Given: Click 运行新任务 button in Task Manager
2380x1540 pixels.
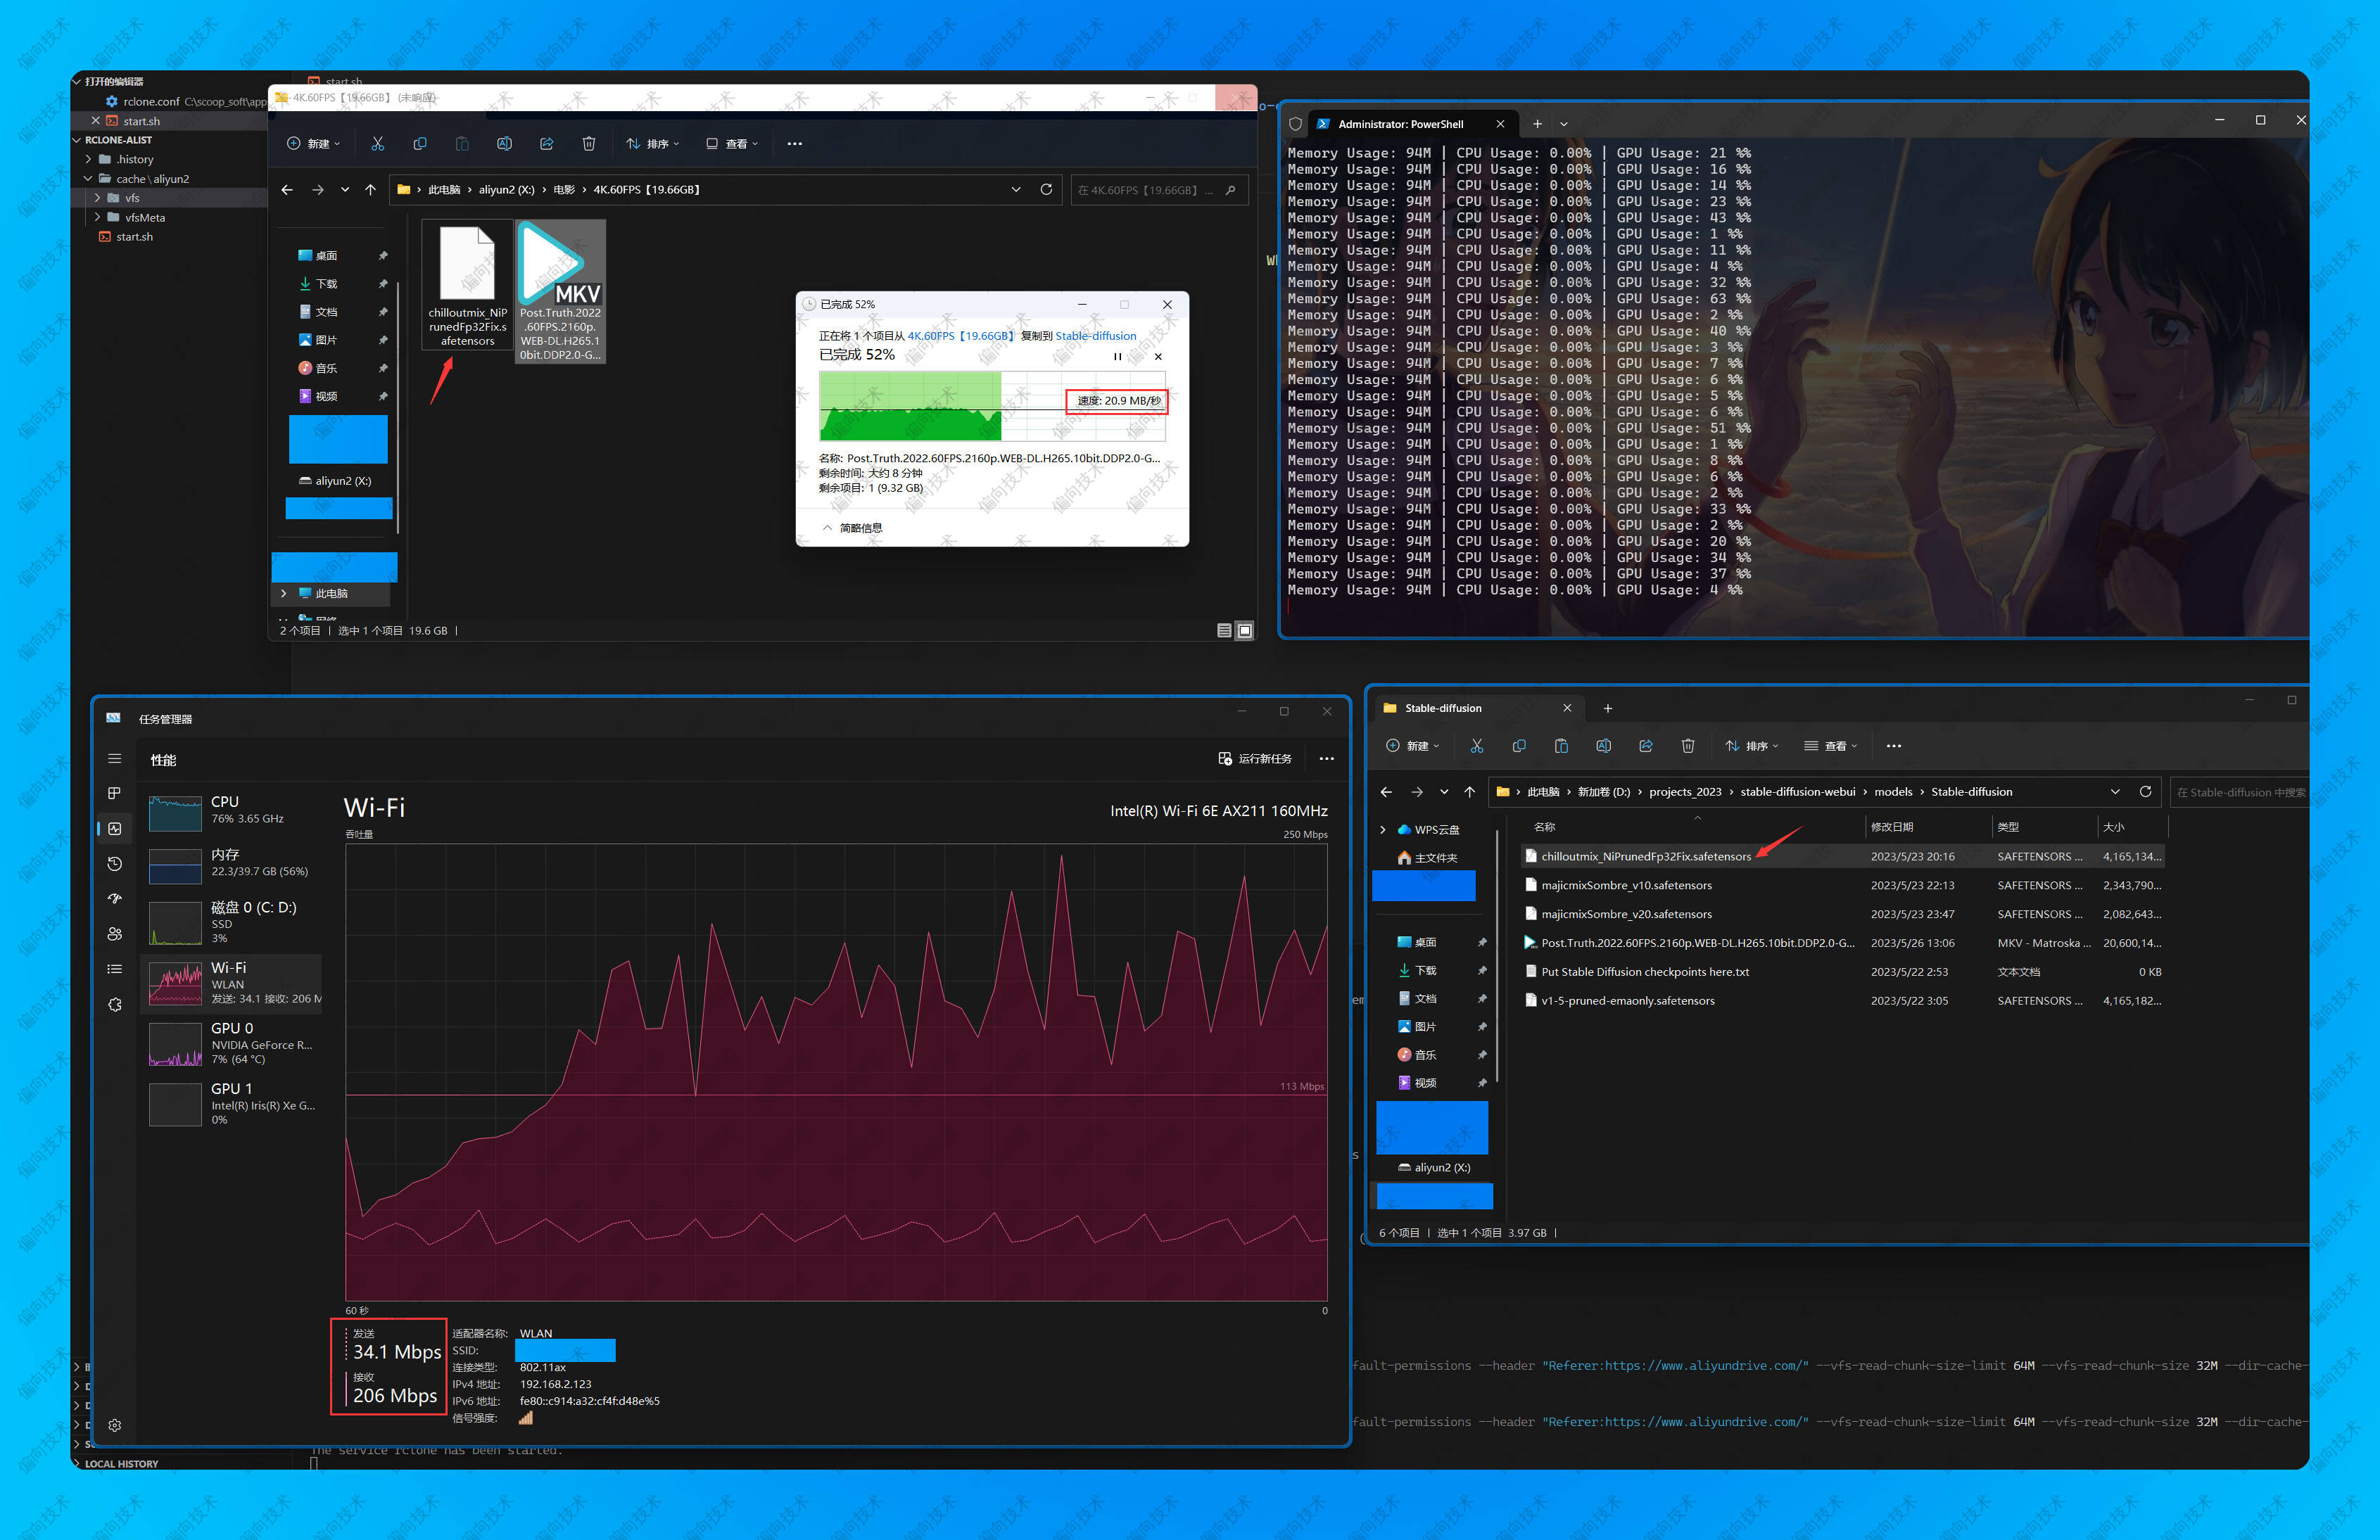Looking at the screenshot, I should 1255,759.
